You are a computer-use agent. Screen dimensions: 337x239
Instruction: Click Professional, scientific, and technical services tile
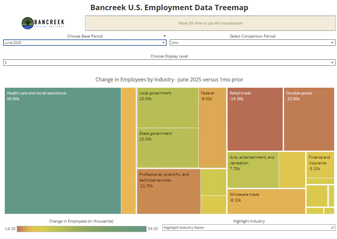[x=169, y=191]
